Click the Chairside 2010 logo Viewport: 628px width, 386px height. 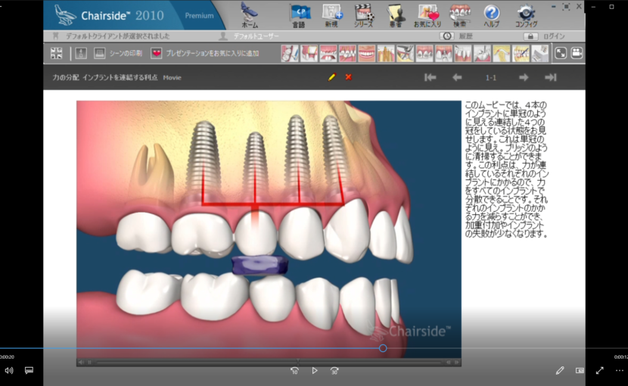point(109,15)
